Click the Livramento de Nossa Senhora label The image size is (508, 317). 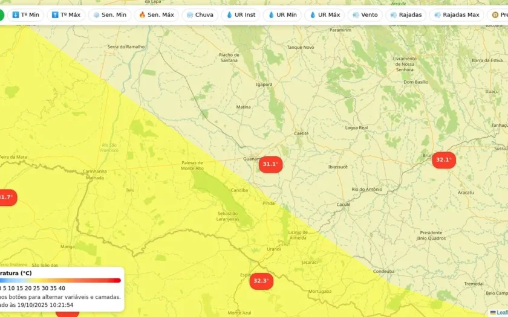coord(405,64)
